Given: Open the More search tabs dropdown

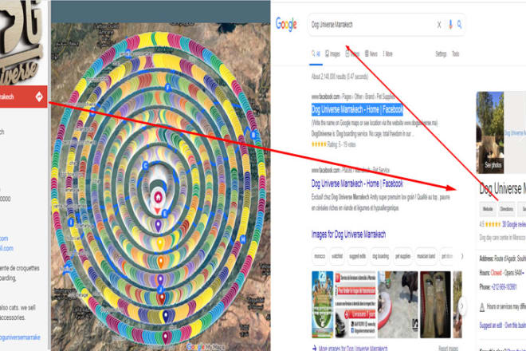Looking at the screenshot, I should coord(387,53).
